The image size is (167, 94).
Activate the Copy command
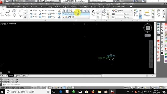coord(33,14)
